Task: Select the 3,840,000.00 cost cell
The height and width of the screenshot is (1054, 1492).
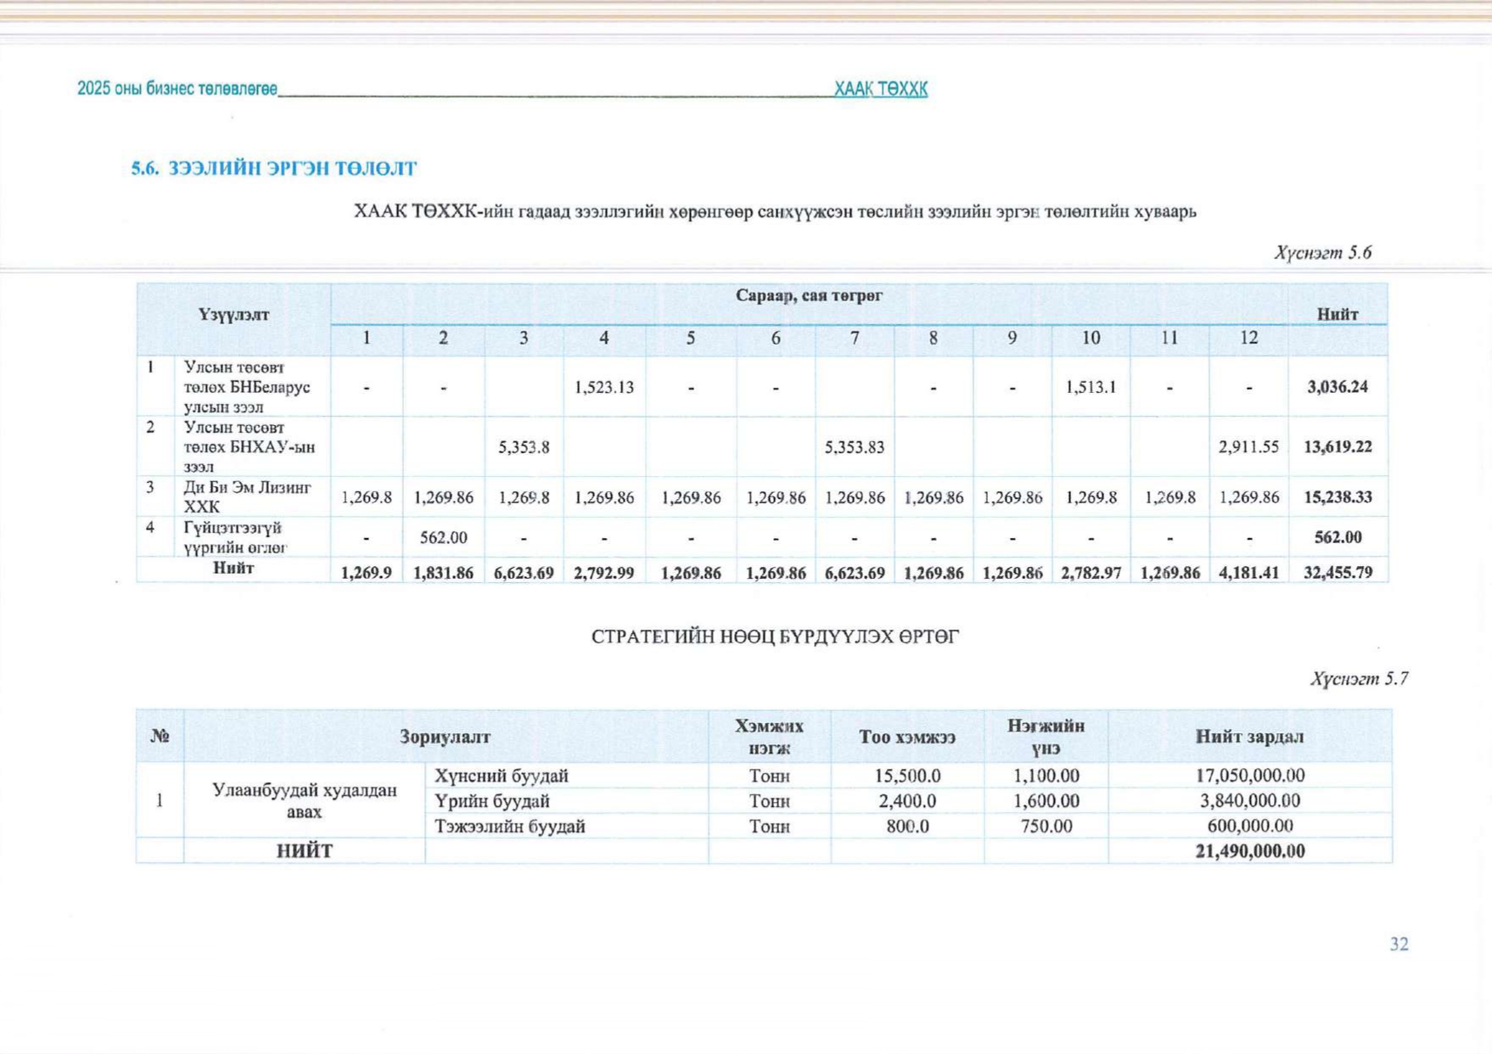Action: tap(1249, 801)
